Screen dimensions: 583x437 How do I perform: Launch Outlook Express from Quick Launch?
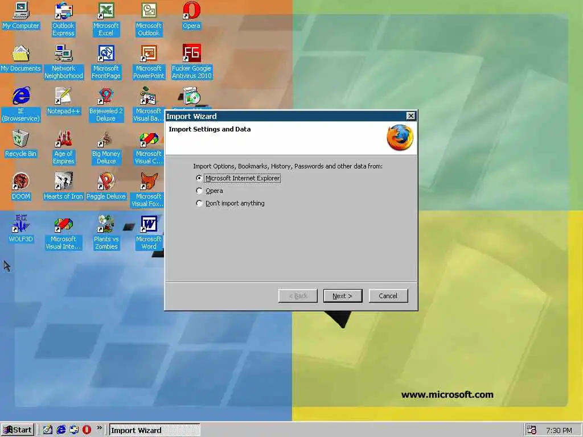[x=74, y=430]
